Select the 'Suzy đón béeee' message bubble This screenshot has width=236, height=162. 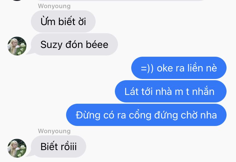pos(74,44)
